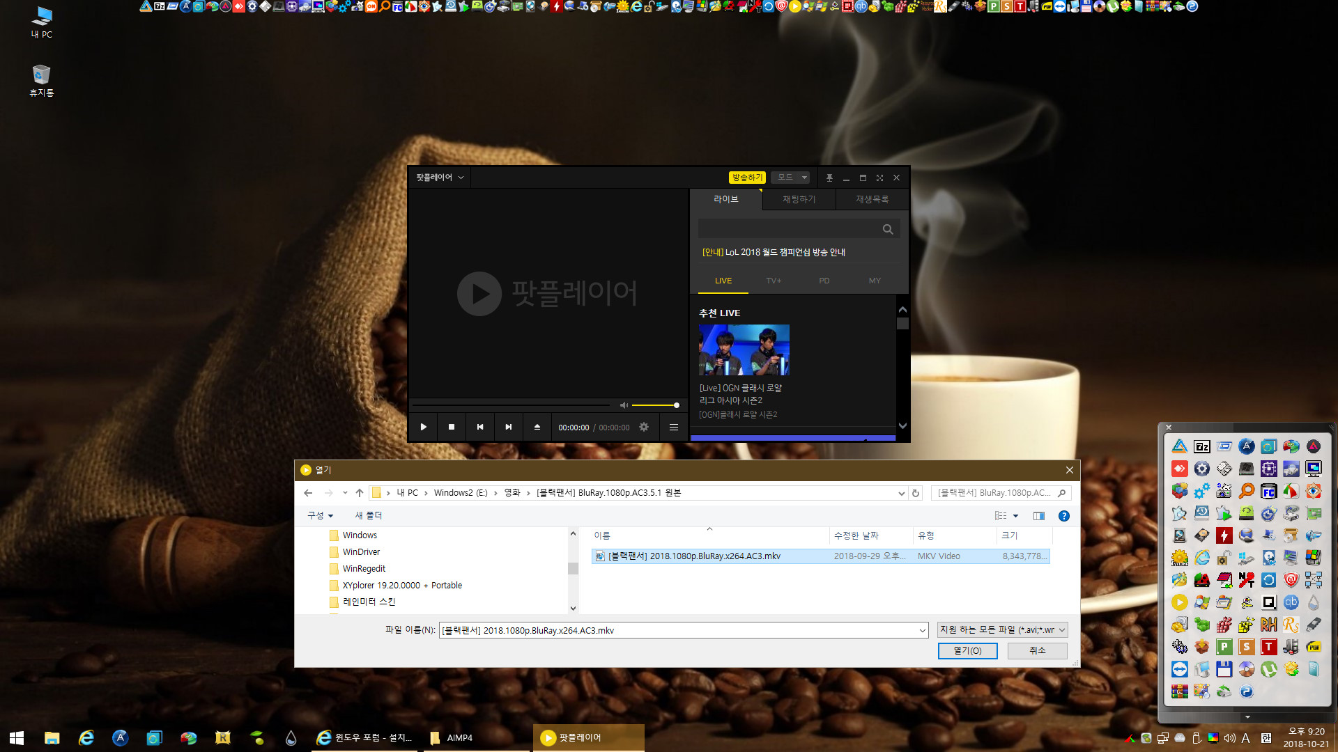Focus the live broadcast search field
Image resolution: width=1338 pixels, height=752 pixels.
point(790,229)
